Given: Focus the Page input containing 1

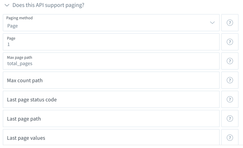Looking at the screenshot, I should click(111, 42).
